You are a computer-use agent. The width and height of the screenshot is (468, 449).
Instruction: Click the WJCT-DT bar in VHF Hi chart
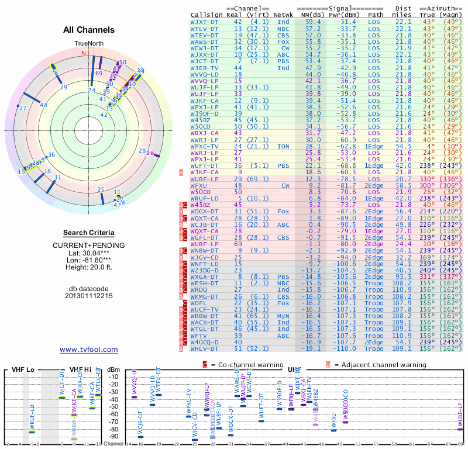[62, 398]
